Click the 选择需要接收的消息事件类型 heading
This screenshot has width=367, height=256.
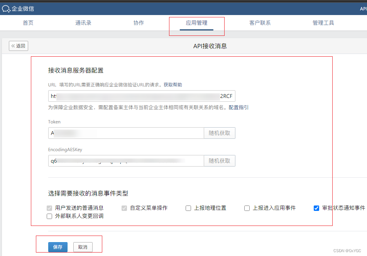88,193
